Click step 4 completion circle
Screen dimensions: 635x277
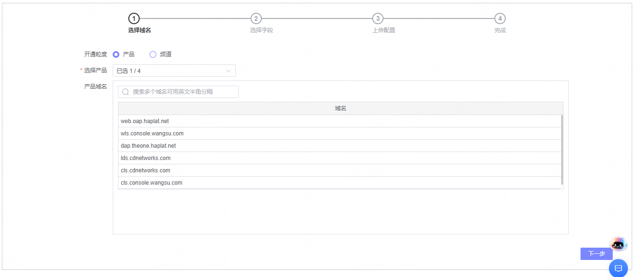click(x=500, y=18)
